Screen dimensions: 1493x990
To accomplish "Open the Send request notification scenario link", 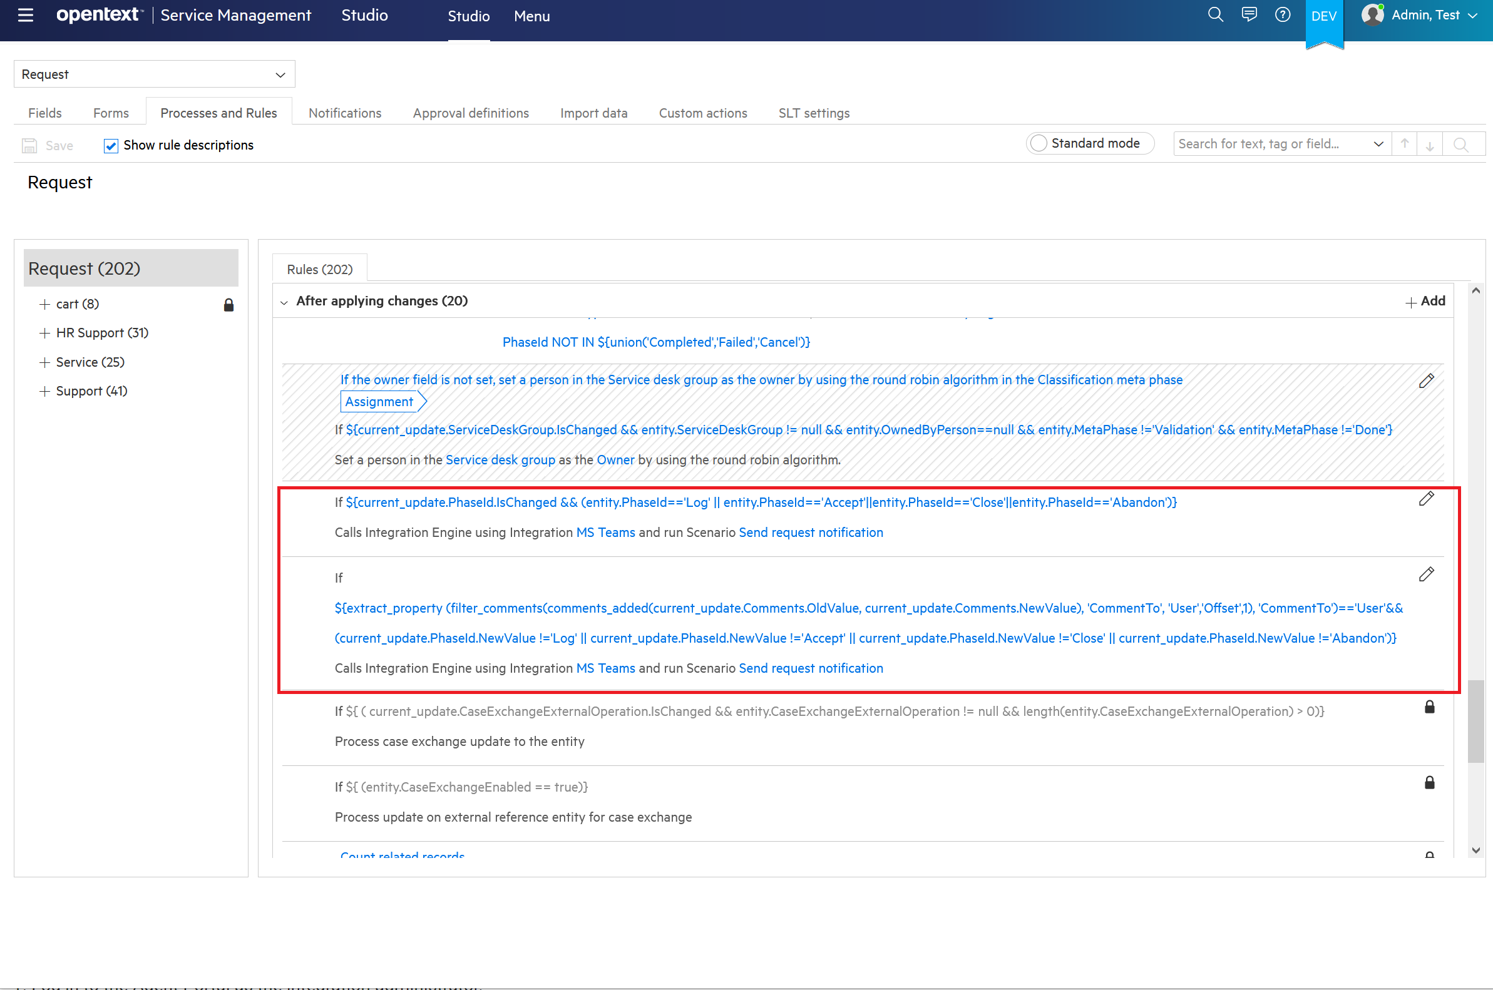I will coord(811,533).
